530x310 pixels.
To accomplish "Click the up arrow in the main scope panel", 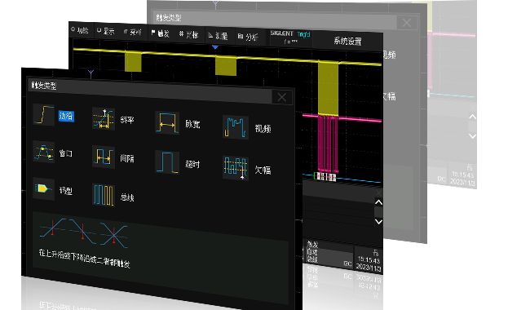I will point(378,202).
